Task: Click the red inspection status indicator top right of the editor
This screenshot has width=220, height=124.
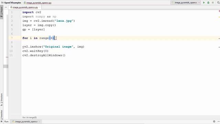Action: [219, 11]
